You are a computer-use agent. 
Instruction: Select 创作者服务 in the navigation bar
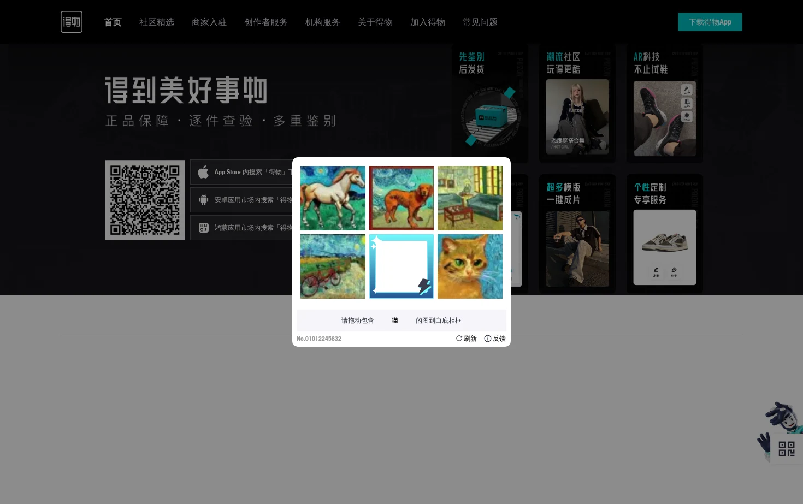(266, 22)
